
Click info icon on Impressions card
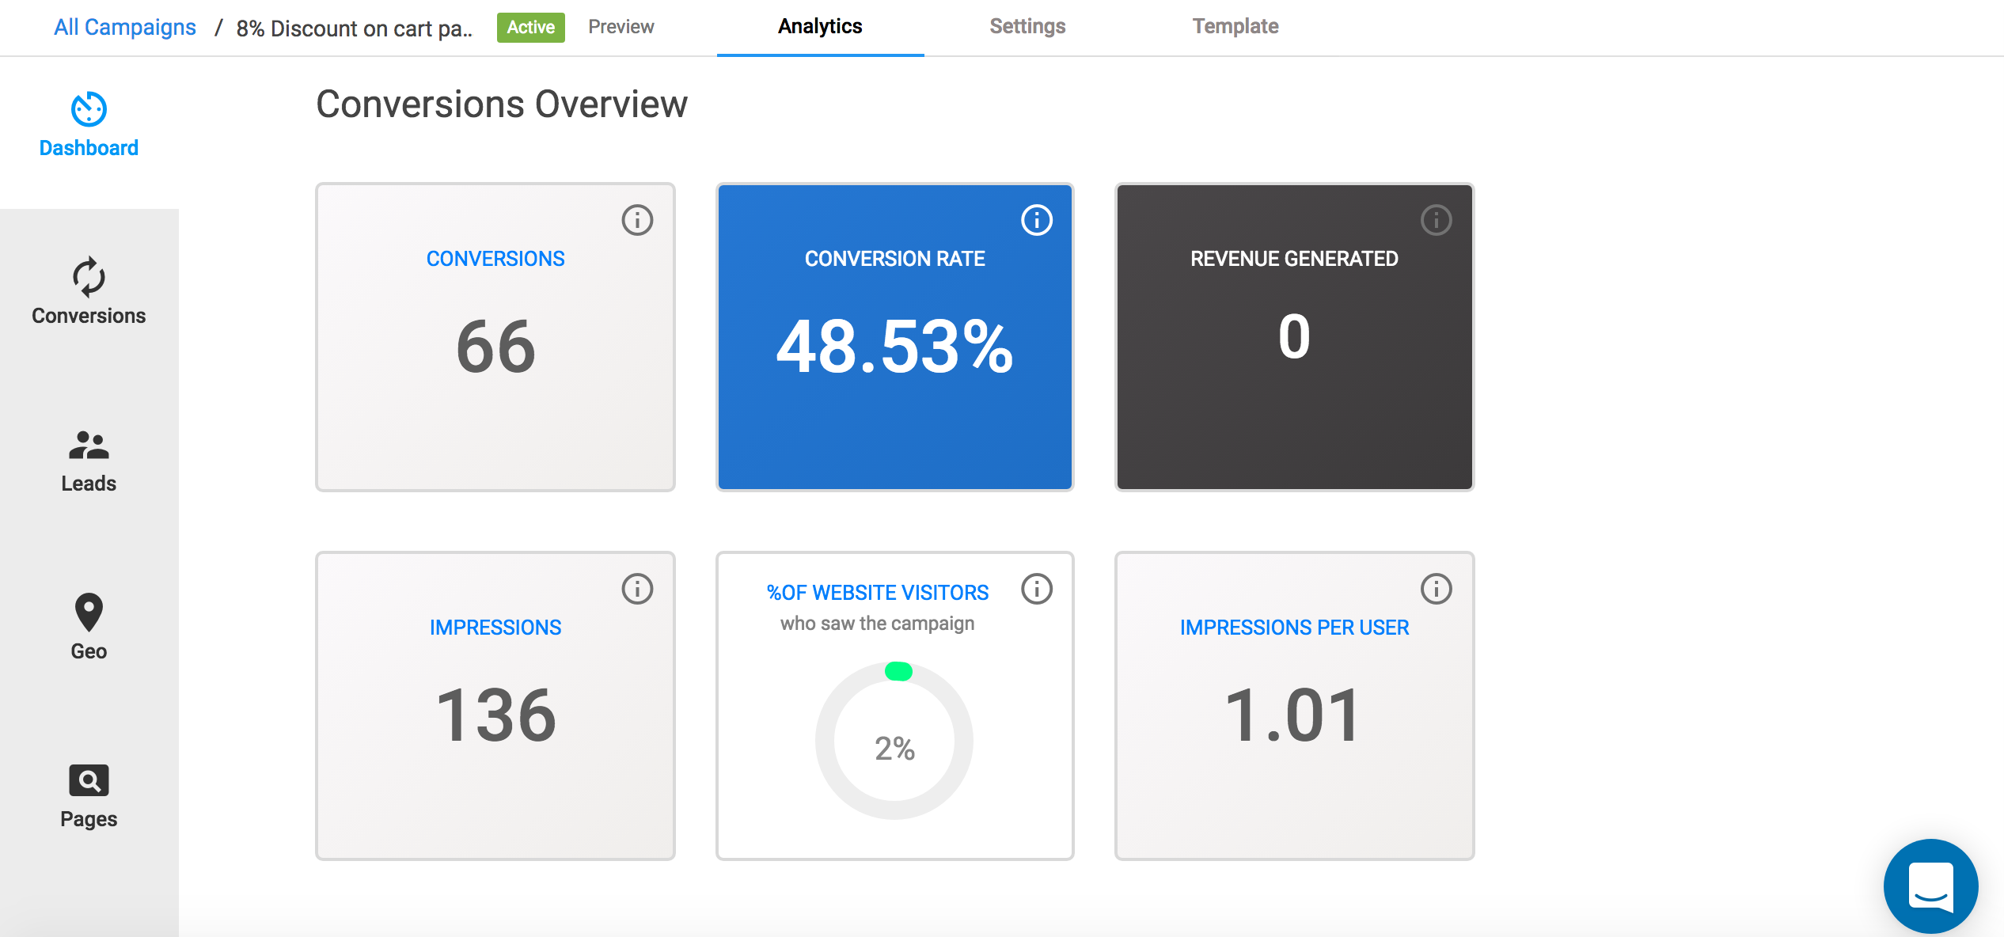tap(637, 589)
